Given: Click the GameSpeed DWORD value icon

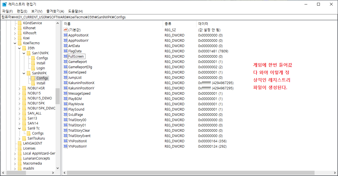Looking at the screenshot, I should [x=66, y=72].
